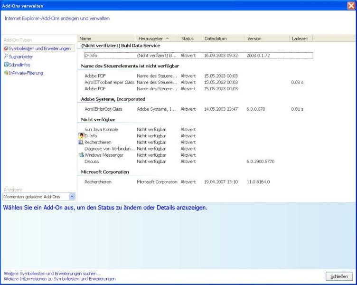Image resolution: width=357 pixels, height=285 pixels.
Task: Click the Schließen button
Action: pos(339,276)
